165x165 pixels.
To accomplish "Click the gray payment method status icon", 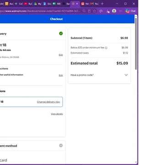I will pos(61,145).
